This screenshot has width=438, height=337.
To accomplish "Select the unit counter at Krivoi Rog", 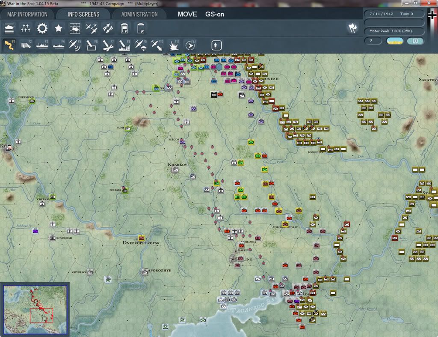I will point(90,272).
